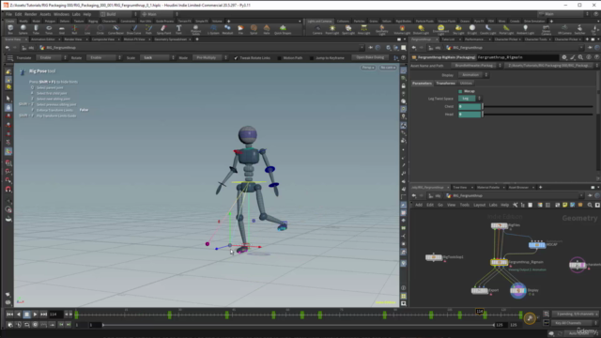Open the Assets menu
Screen dimensions: 601x338
(x=45, y=14)
